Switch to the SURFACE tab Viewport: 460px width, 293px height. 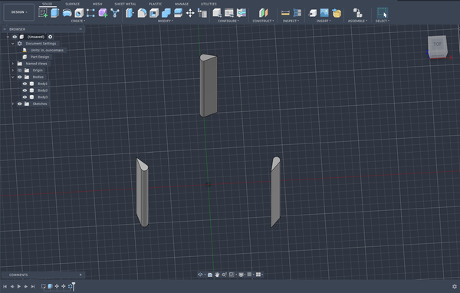click(73, 4)
